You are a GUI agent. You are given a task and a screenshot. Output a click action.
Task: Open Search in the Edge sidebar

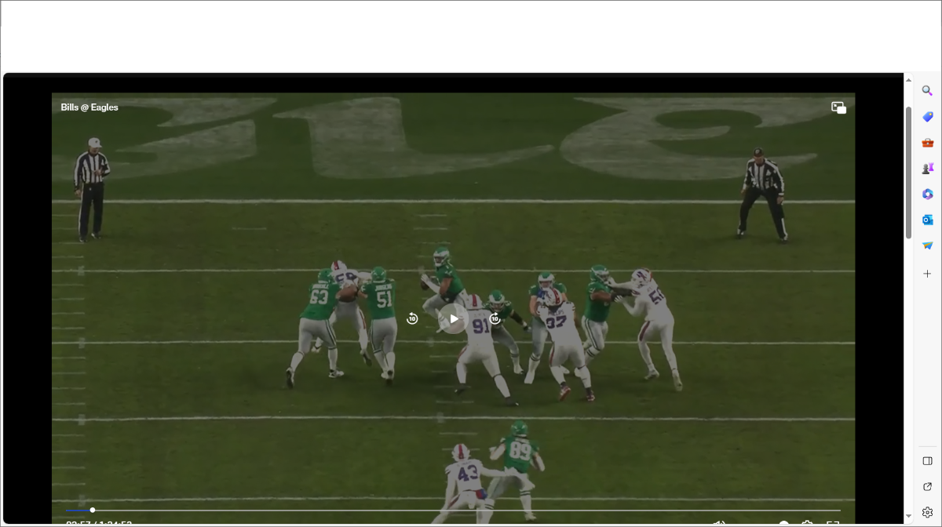point(927,91)
